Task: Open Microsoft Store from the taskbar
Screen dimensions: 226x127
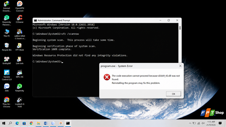Action: click(24, 123)
